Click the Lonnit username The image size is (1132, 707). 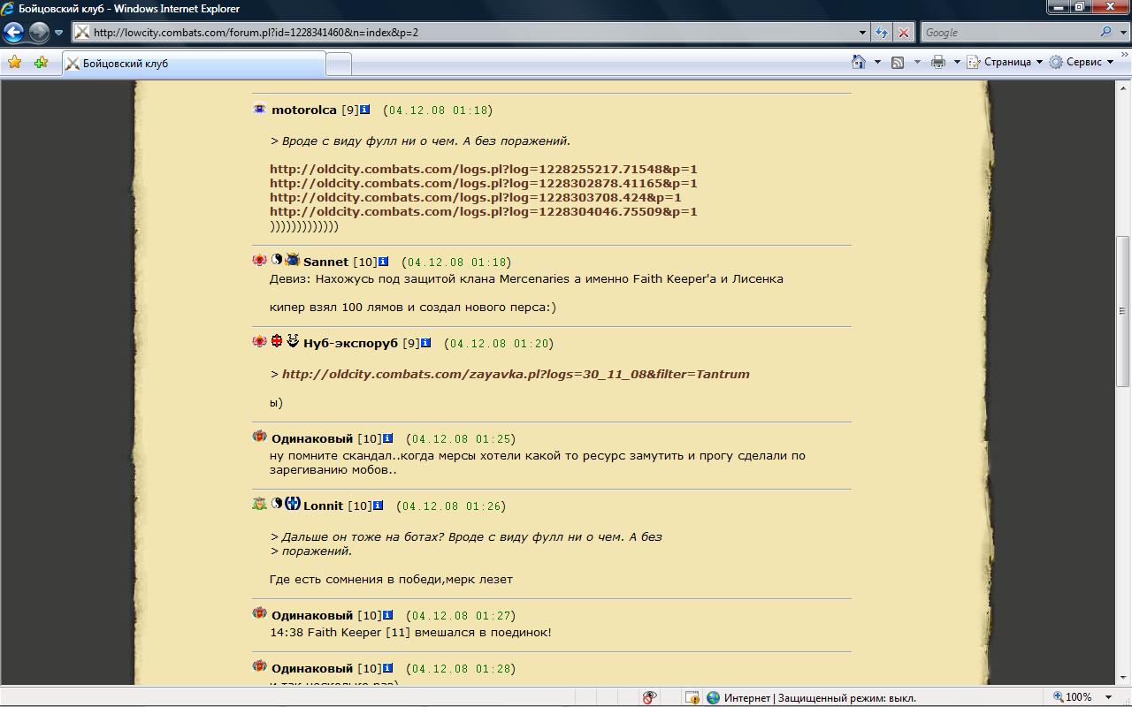[x=323, y=506]
